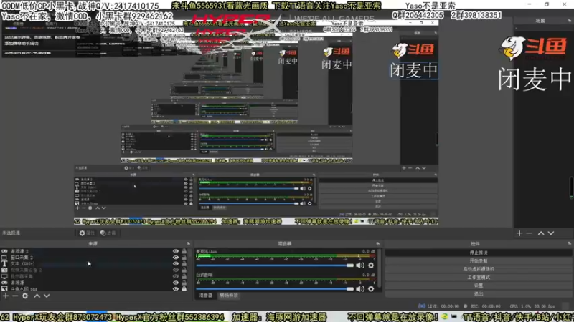Remove the scene with minus icon
This screenshot has height=322, width=574.
click(x=529, y=233)
